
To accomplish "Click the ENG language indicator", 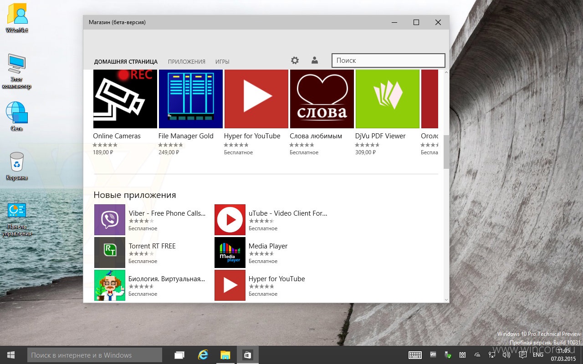I will (x=538, y=355).
